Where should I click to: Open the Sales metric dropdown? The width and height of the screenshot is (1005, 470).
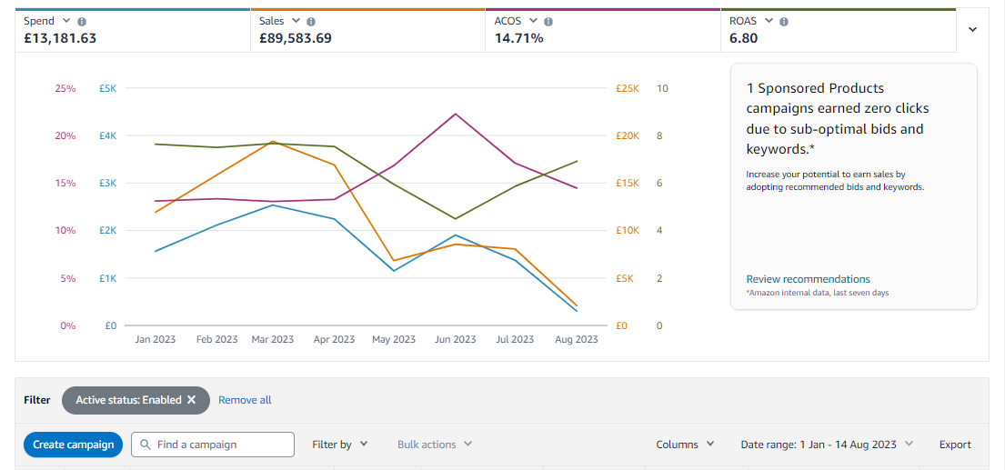tap(296, 21)
